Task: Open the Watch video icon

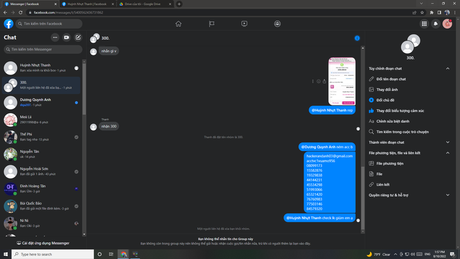Action: (x=244, y=24)
